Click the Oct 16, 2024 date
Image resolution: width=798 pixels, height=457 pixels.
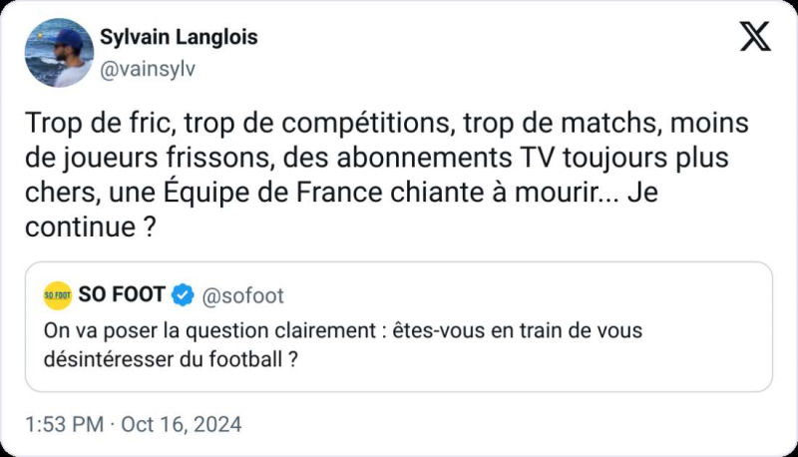[183, 424]
